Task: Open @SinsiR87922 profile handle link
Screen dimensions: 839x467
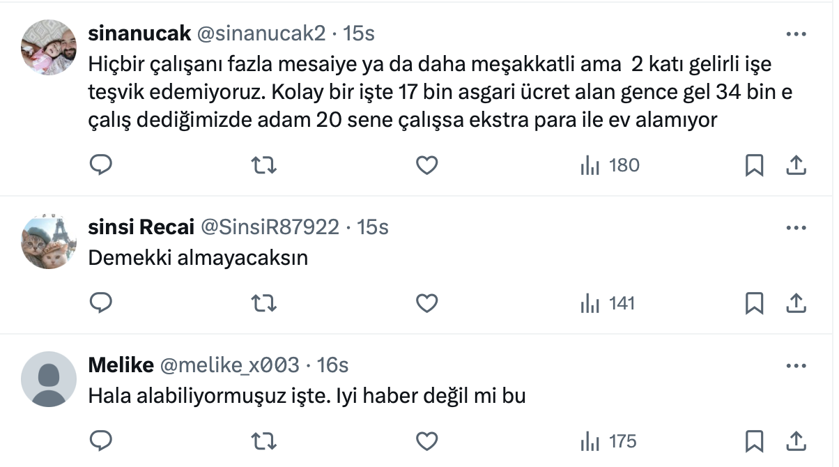Action: pyautogui.click(x=270, y=227)
